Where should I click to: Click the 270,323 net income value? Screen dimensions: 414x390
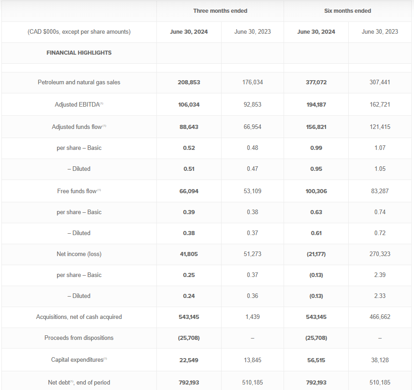click(x=380, y=254)
